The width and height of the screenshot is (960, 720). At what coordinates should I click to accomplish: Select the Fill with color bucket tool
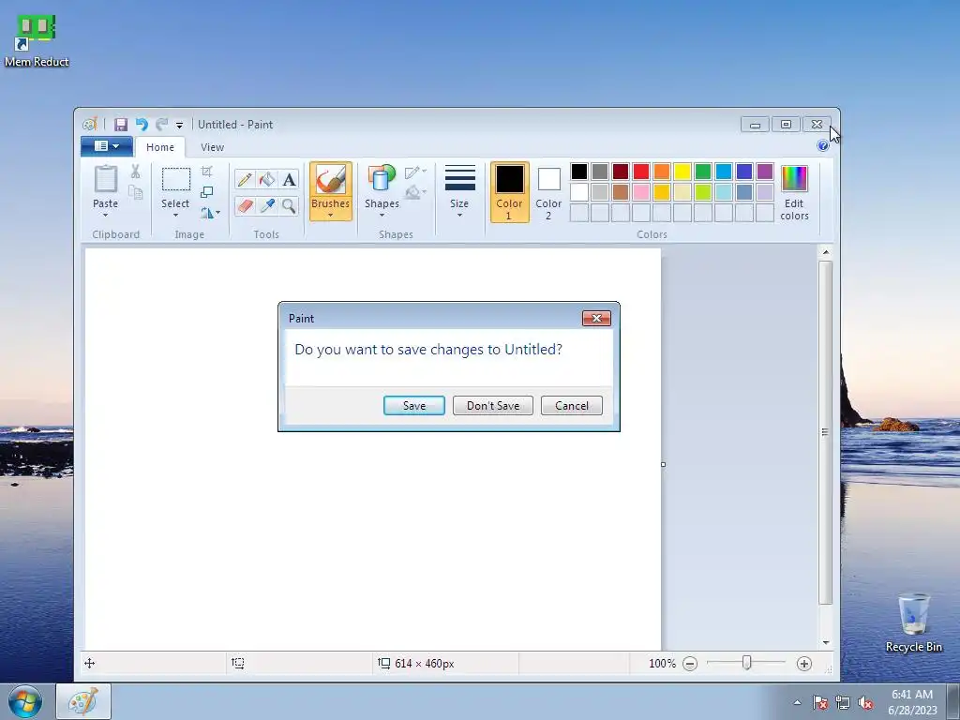(267, 179)
